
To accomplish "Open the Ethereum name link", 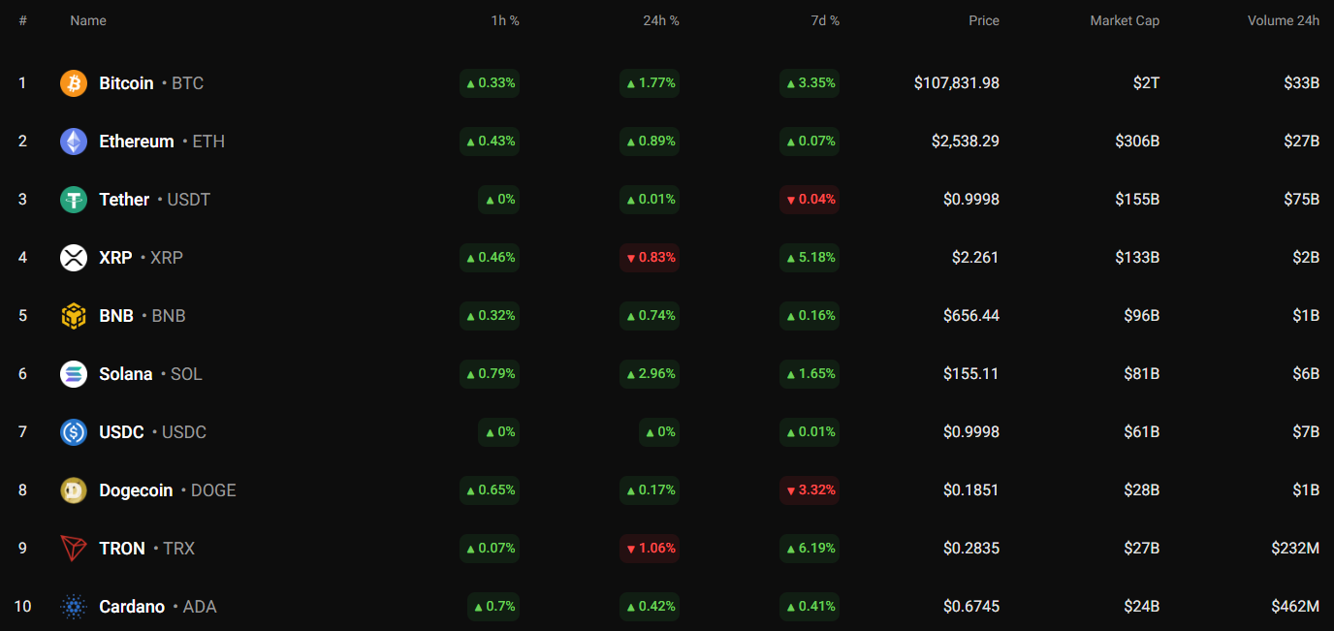I will pos(137,142).
